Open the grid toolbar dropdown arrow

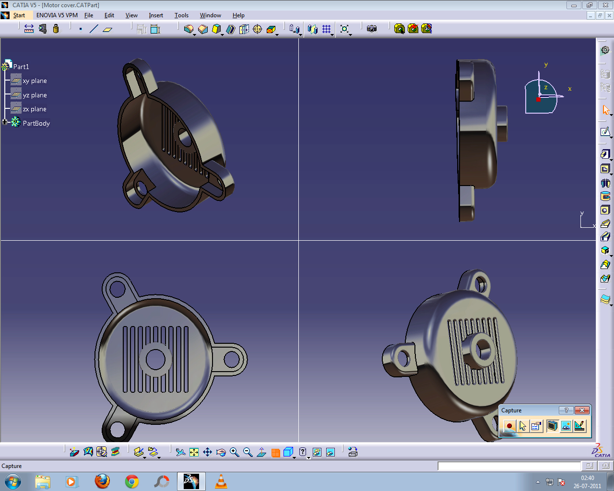coord(332,35)
